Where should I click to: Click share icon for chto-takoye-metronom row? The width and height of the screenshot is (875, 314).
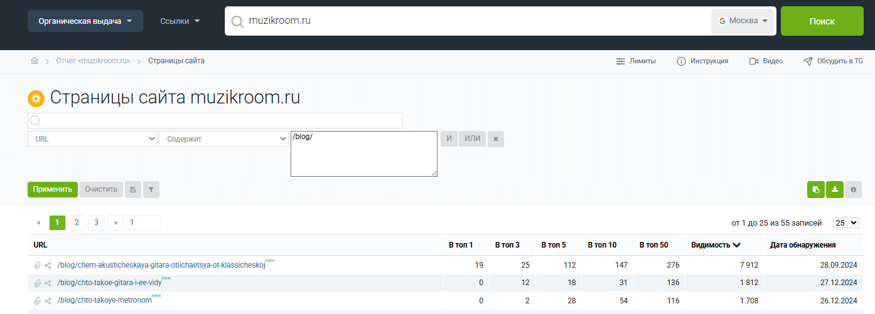(x=48, y=301)
